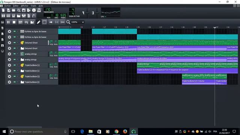Open the Beat+Bassline Editor icon in main toolbar

click(x=8, y=16)
